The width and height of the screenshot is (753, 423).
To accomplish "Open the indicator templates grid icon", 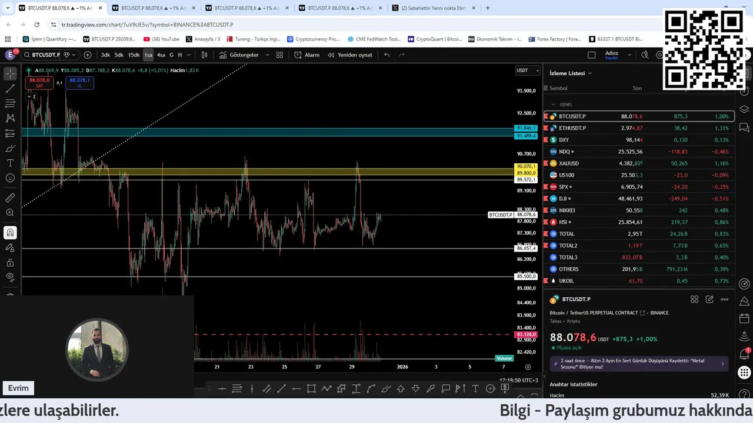I will coord(279,55).
